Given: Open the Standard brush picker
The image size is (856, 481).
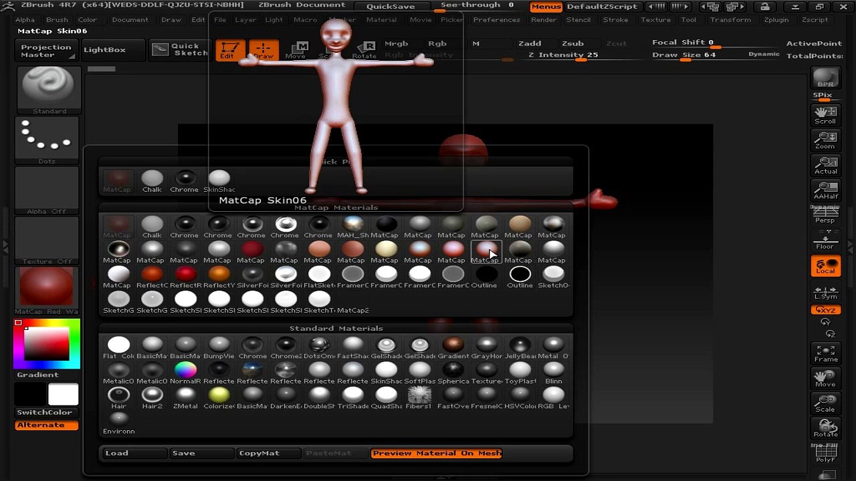Looking at the screenshot, I should click(x=47, y=90).
